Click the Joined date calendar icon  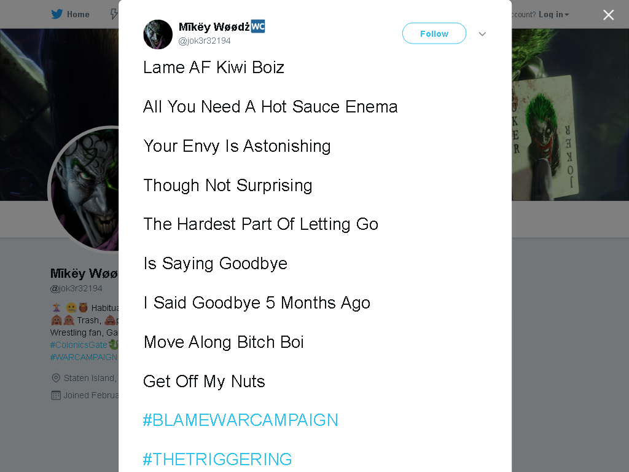click(56, 395)
